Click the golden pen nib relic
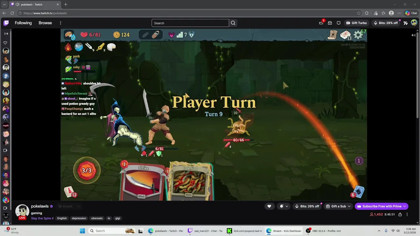This screenshot has width=420, height=236. [100, 47]
